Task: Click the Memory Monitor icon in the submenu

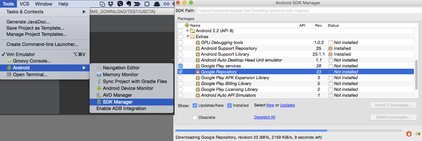Action: click(99, 75)
